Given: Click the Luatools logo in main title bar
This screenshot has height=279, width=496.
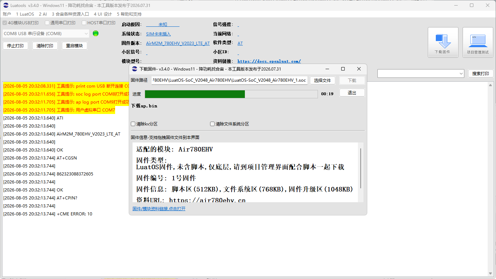Looking at the screenshot, I should pos(6,5).
